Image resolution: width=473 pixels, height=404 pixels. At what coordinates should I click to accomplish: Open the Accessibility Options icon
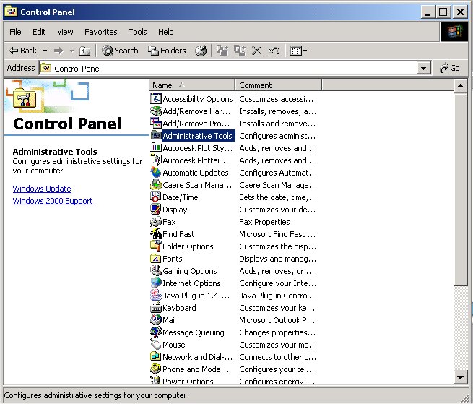pyautogui.click(x=156, y=99)
